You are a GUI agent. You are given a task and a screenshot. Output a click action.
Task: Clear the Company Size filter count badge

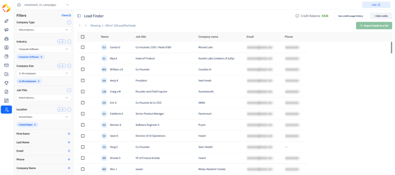click(61, 66)
